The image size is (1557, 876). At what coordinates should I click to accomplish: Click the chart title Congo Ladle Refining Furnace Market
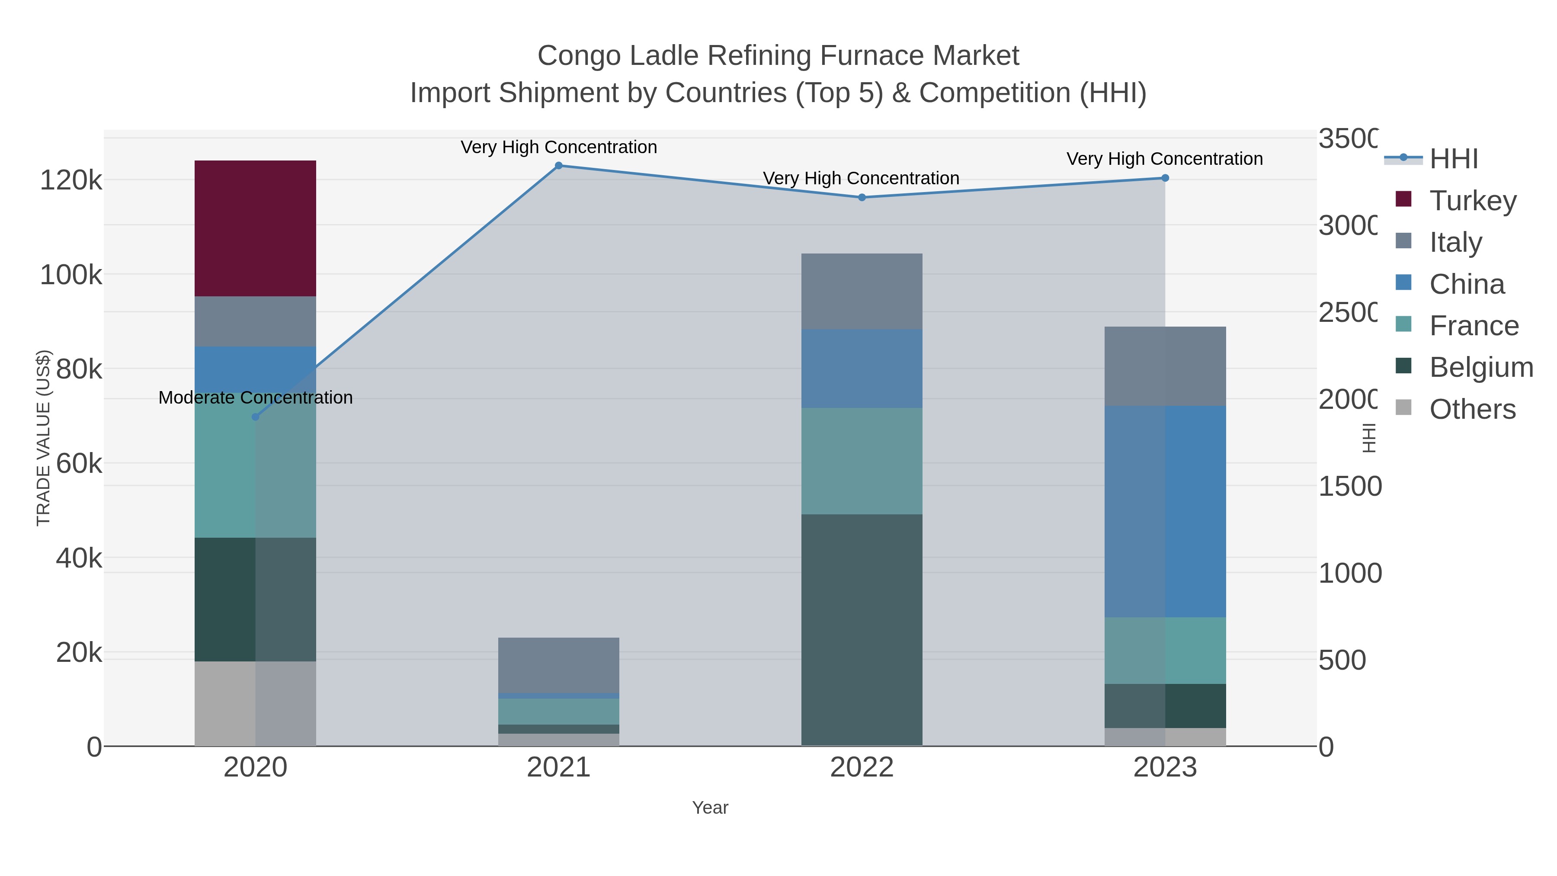click(x=778, y=56)
